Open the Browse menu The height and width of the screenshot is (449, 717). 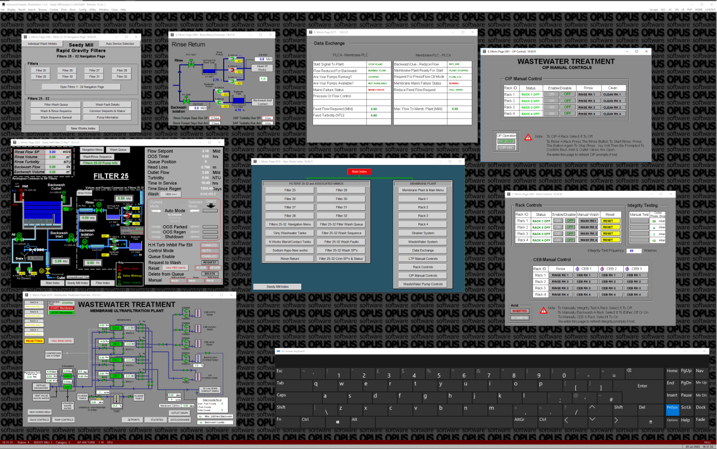click(43, 9)
